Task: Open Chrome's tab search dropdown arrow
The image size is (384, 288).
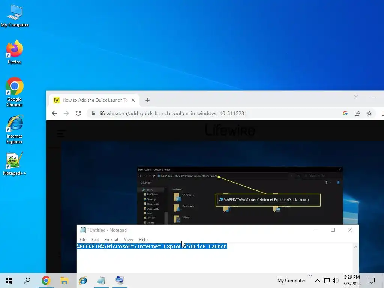Action: pyautogui.click(x=356, y=96)
